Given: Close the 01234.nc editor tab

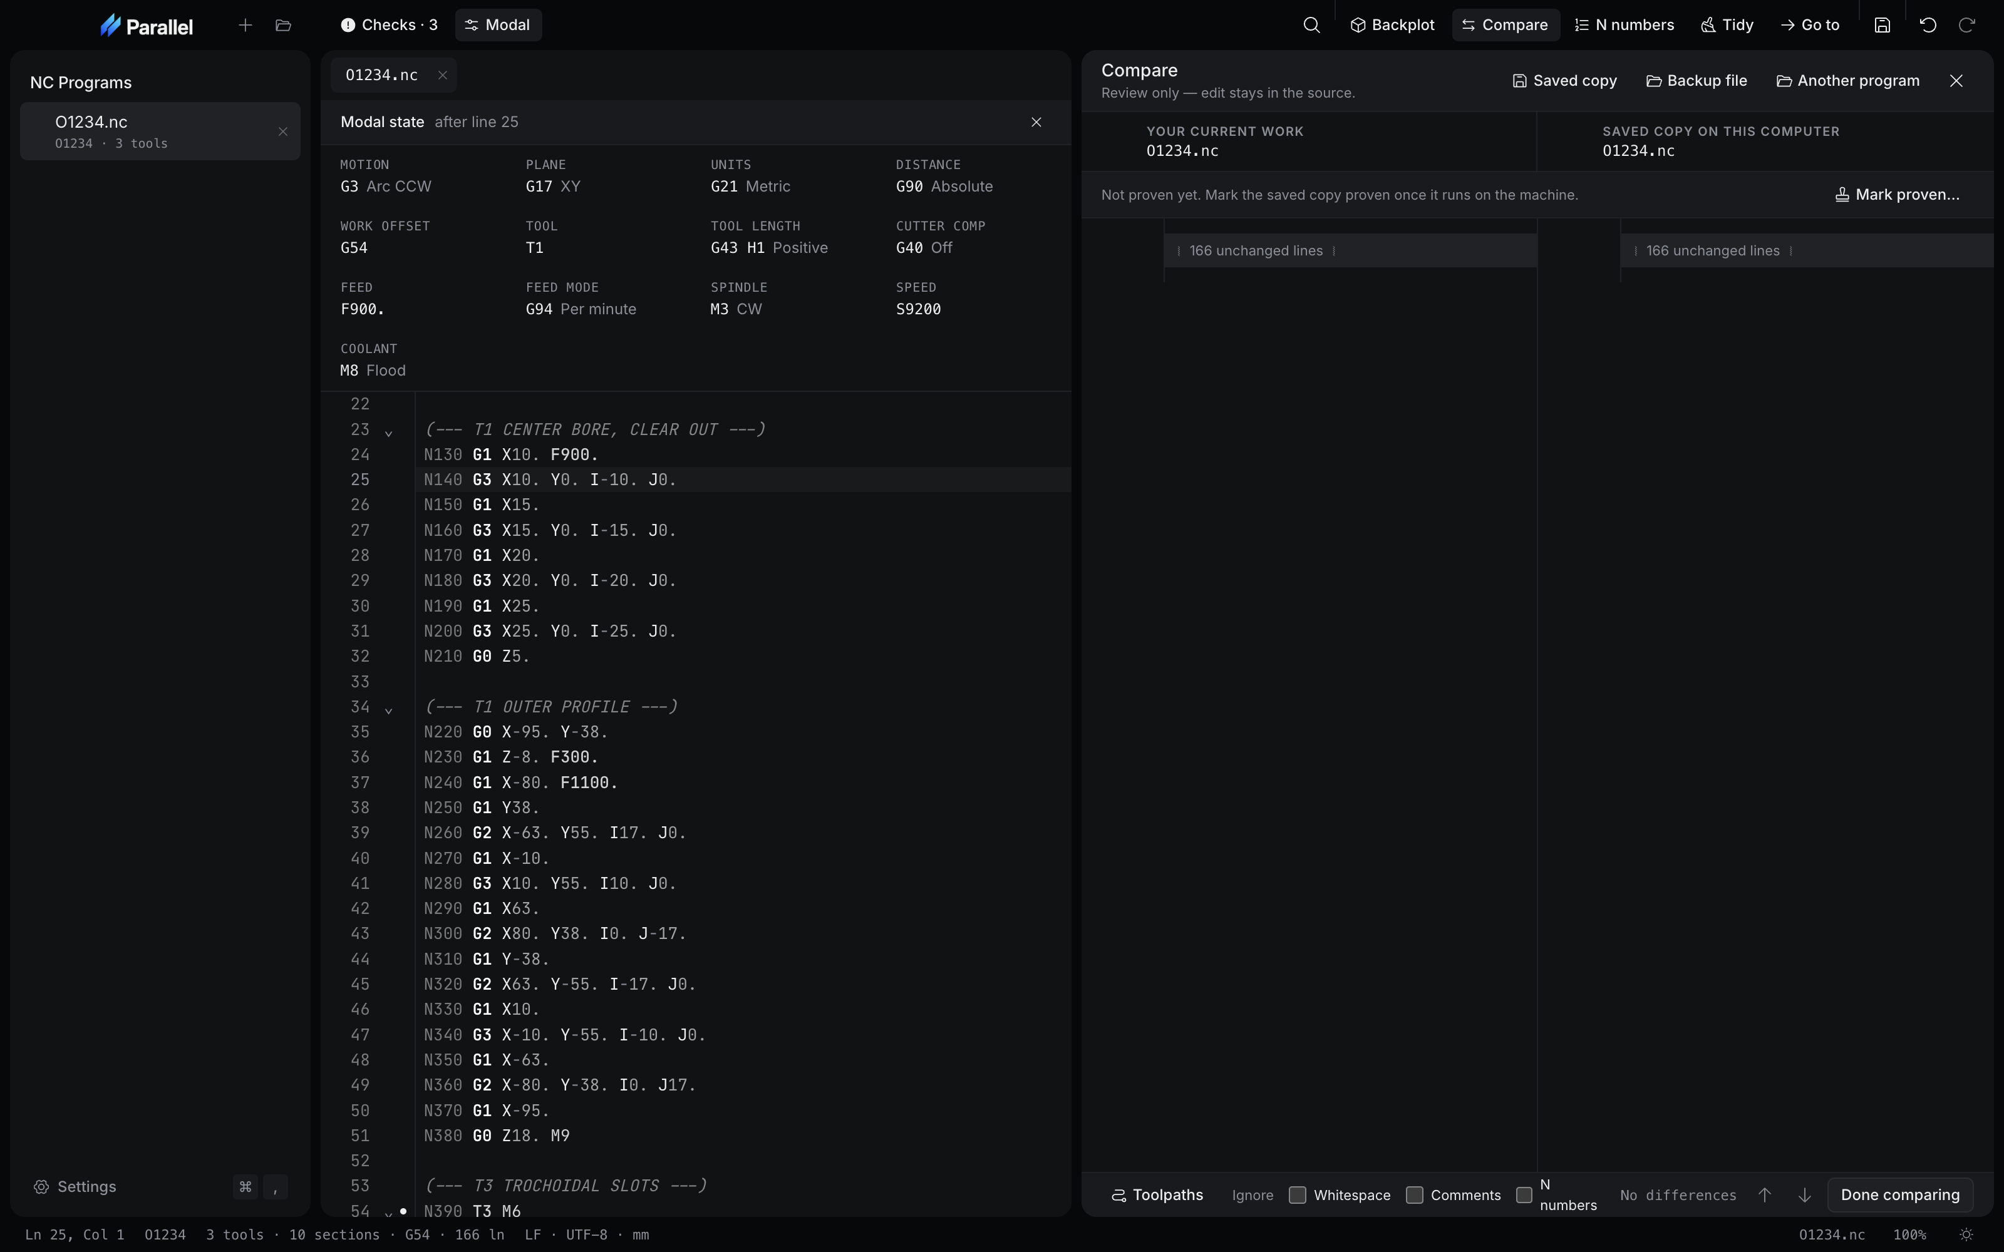Looking at the screenshot, I should pyautogui.click(x=443, y=74).
